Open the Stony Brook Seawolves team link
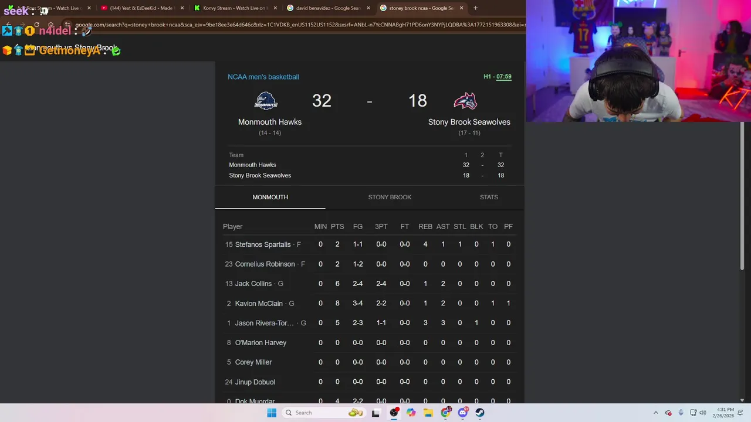Screen dimensions: 751x422 pos(469,122)
